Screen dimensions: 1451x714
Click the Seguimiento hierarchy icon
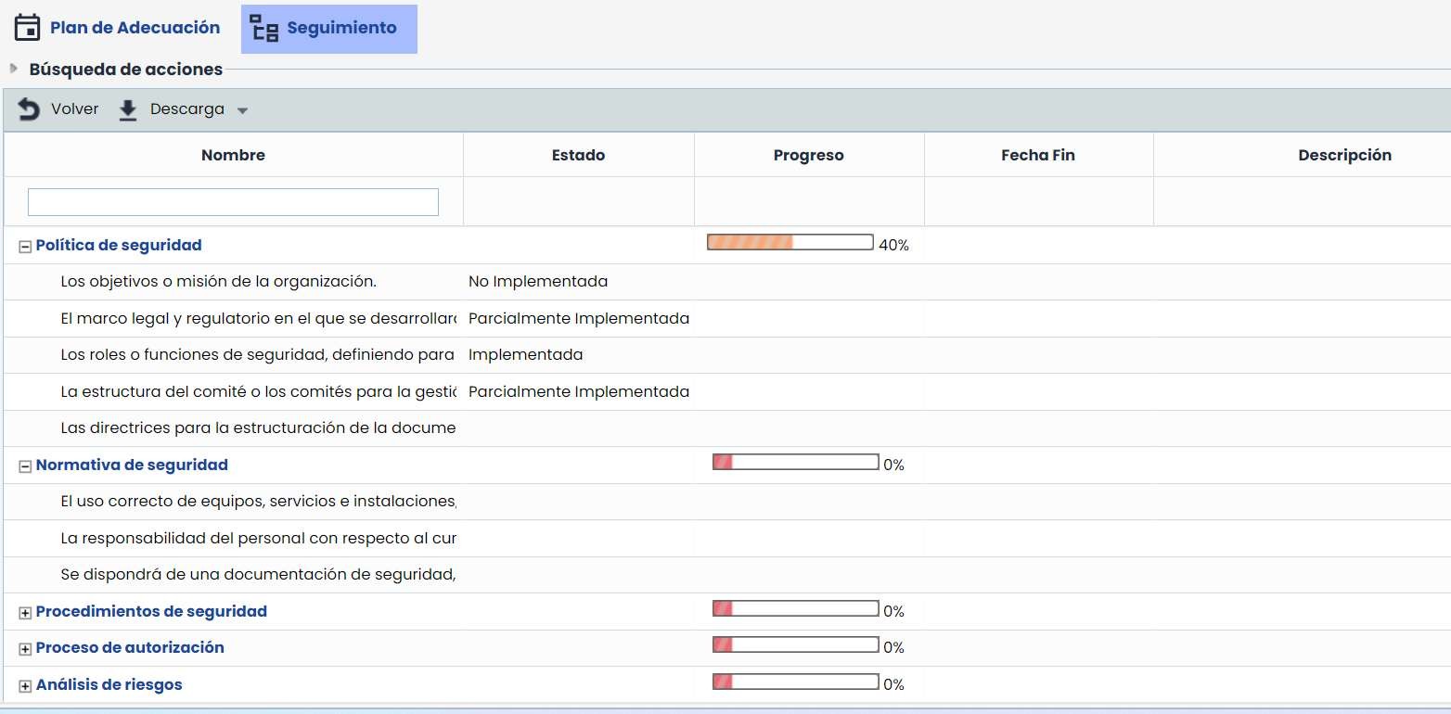[x=264, y=28]
